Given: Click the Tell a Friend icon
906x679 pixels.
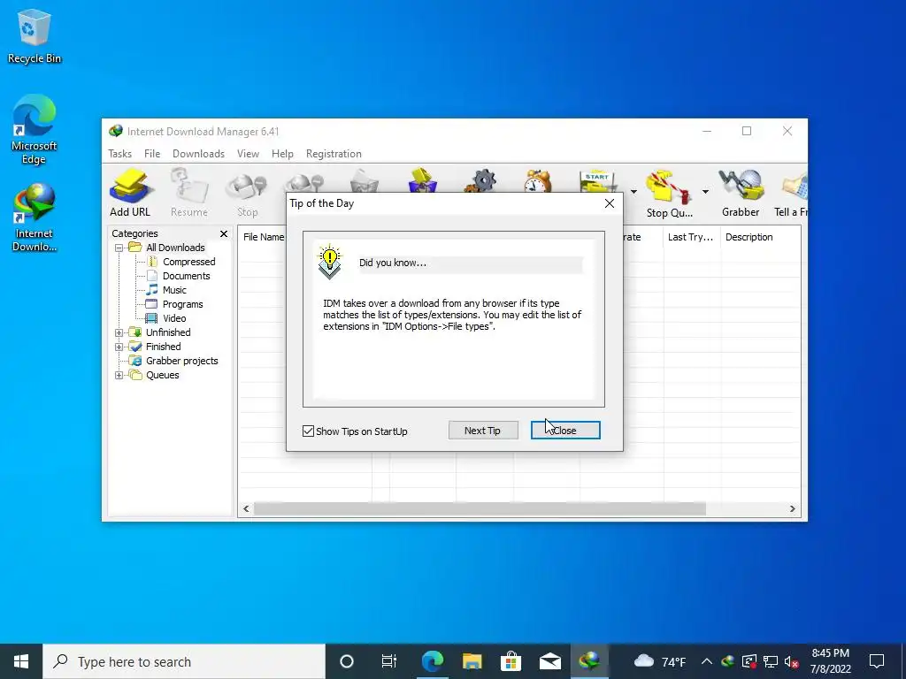Looking at the screenshot, I should click(793, 194).
